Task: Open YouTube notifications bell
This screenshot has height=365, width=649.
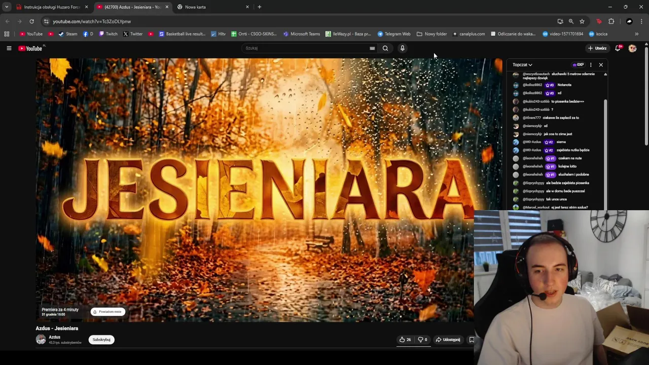Action: pos(618,48)
